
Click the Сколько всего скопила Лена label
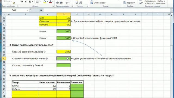pos(29,52)
